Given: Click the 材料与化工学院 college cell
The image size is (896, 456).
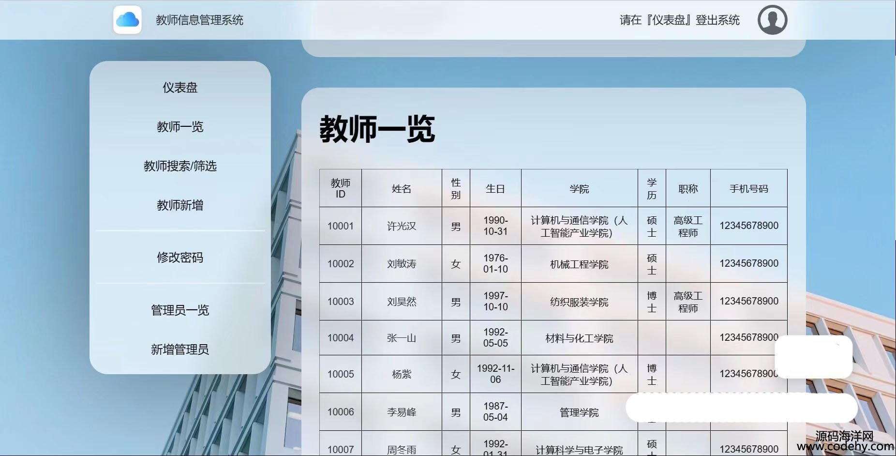Looking at the screenshot, I should coord(579,338).
